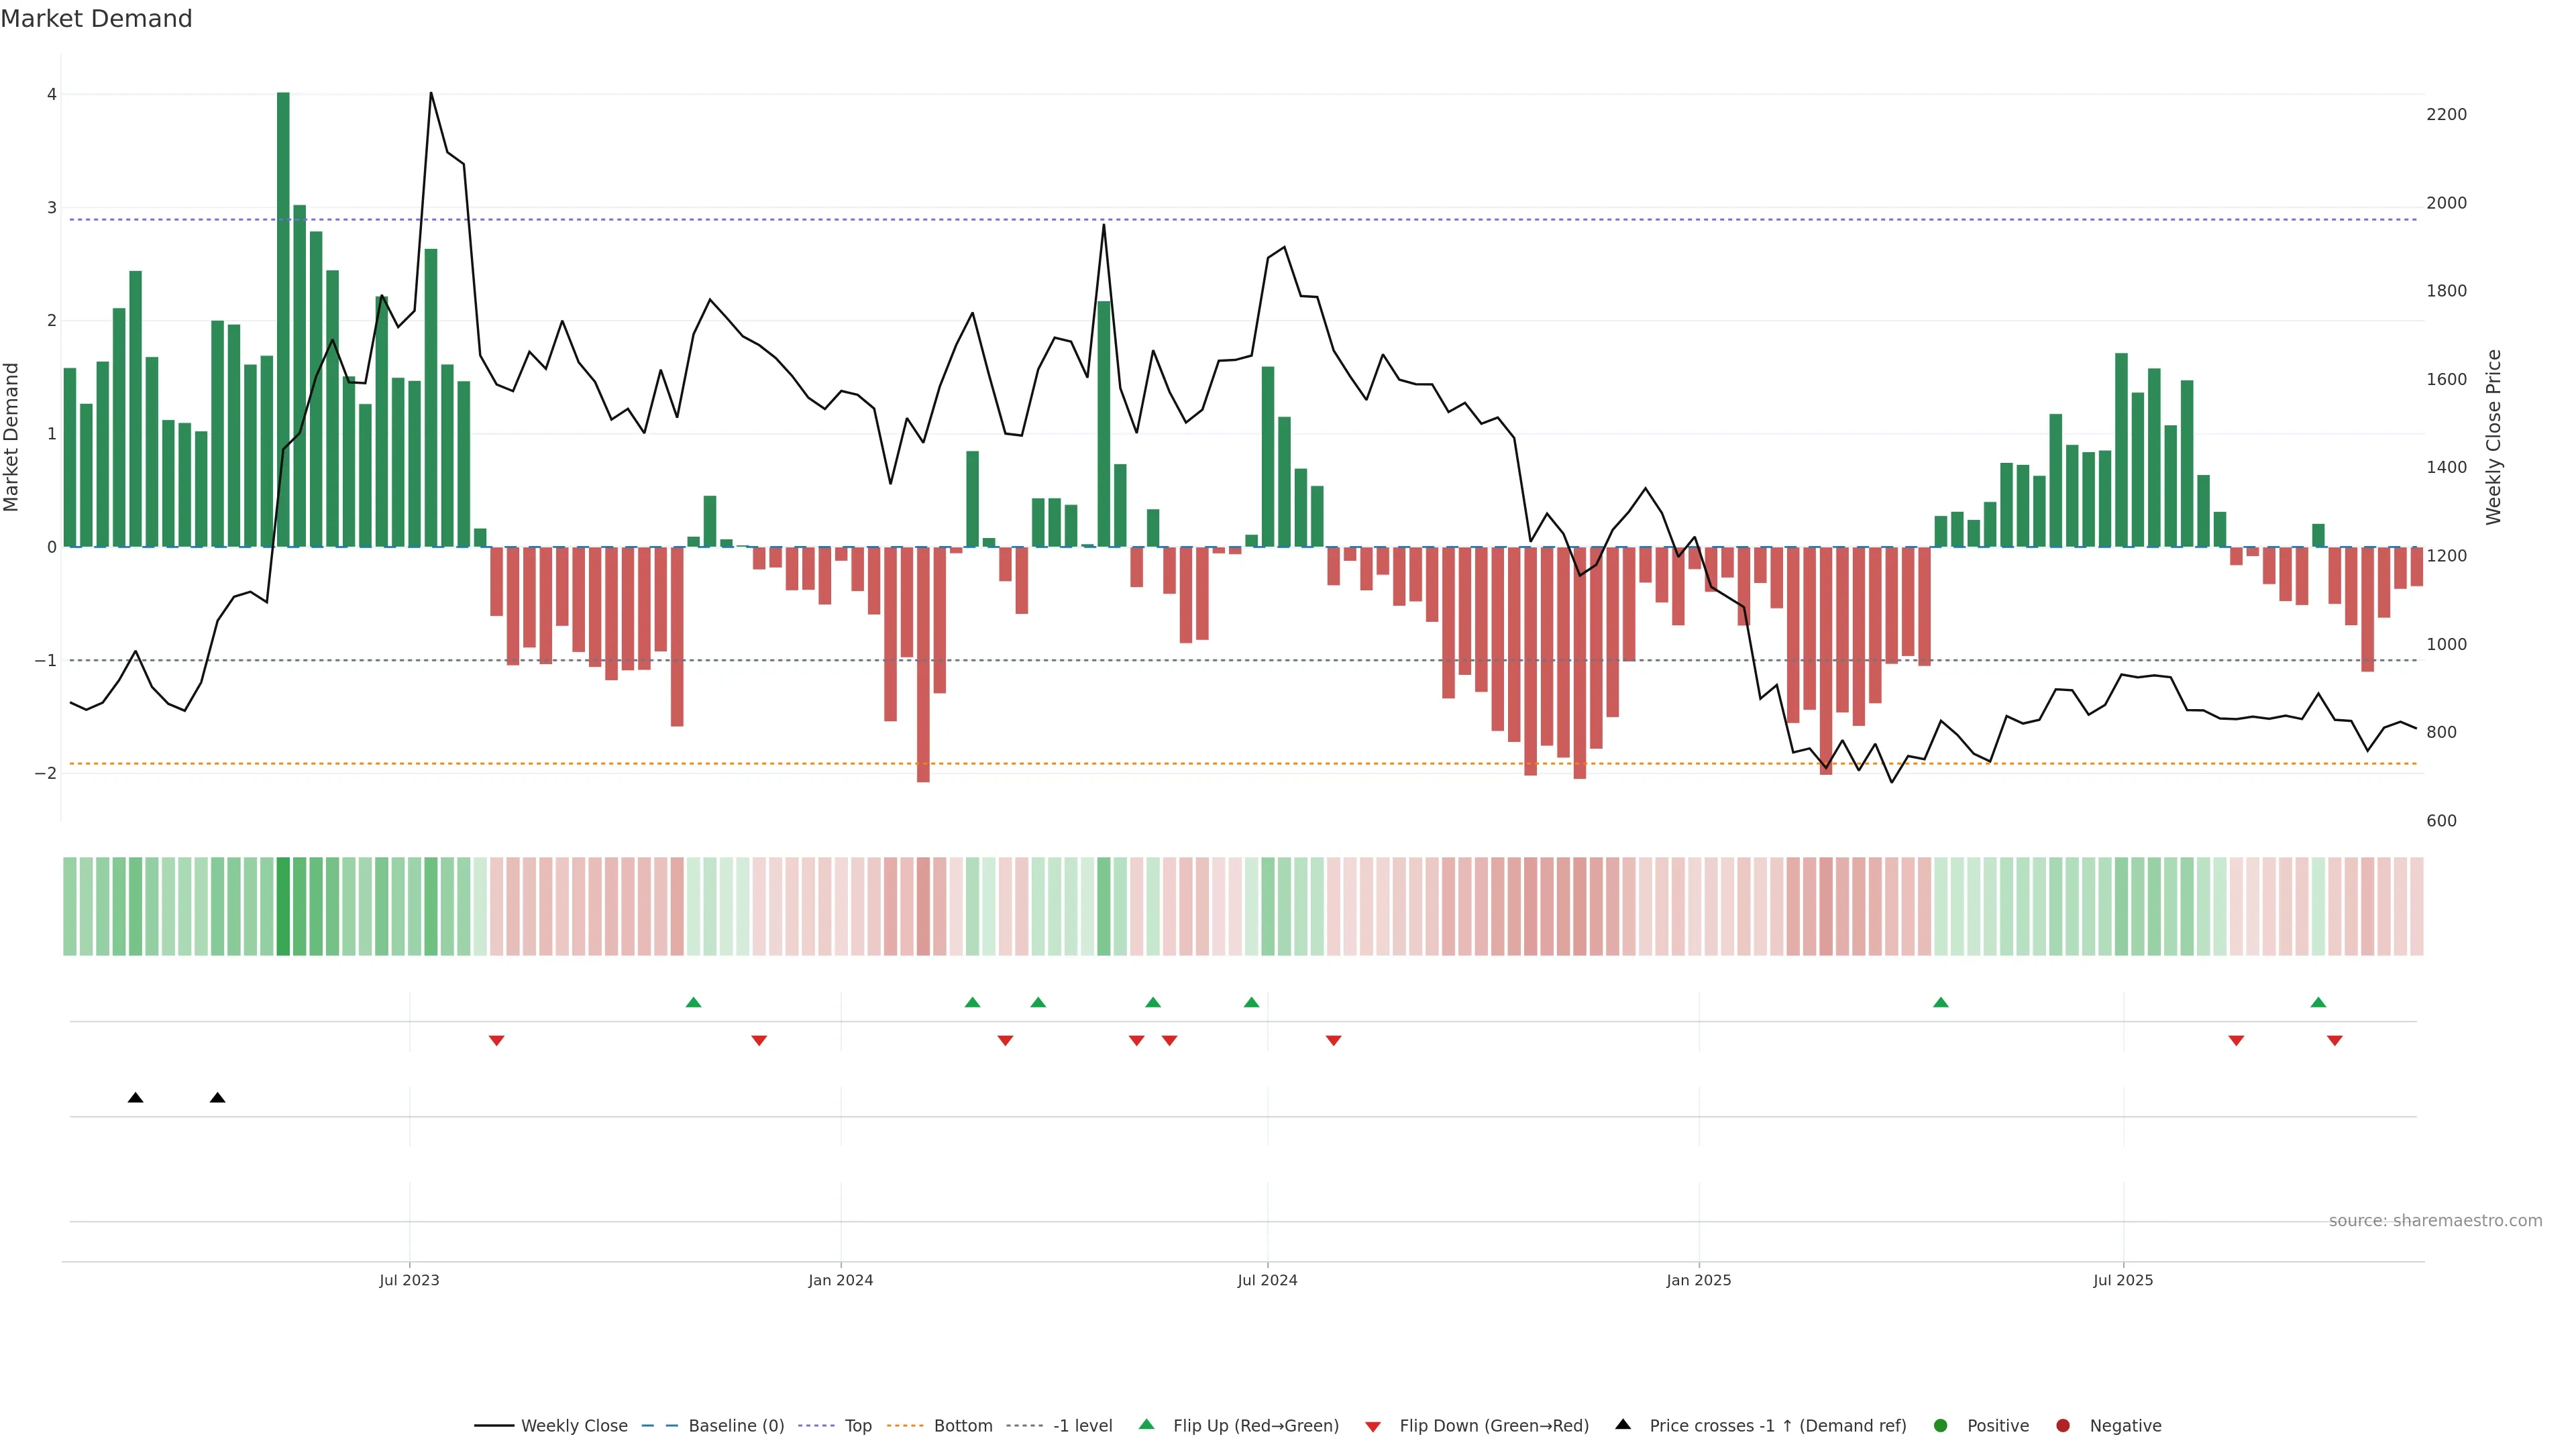Image resolution: width=2576 pixels, height=1449 pixels.
Task: Click the green flip-up marker nearest Jul 2024
Action: [1251, 1002]
